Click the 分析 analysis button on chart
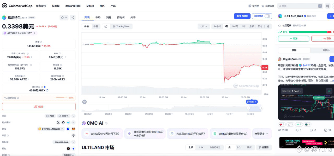Viewport: 334px width, 156px height. click(x=252, y=102)
